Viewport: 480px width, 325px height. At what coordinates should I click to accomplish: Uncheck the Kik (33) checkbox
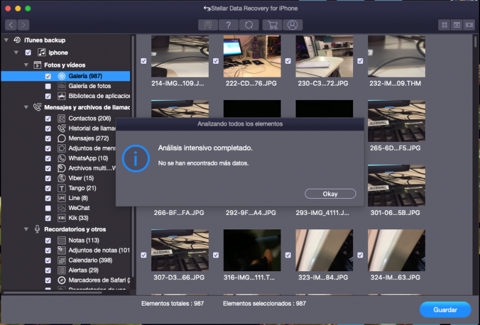[48, 218]
